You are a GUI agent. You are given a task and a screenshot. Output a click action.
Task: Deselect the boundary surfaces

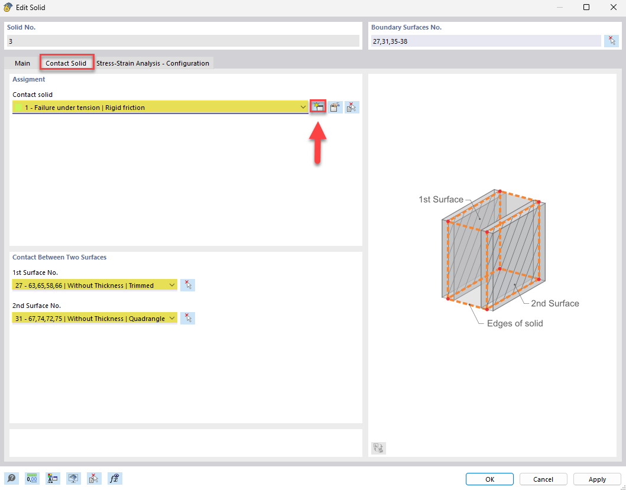(612, 40)
